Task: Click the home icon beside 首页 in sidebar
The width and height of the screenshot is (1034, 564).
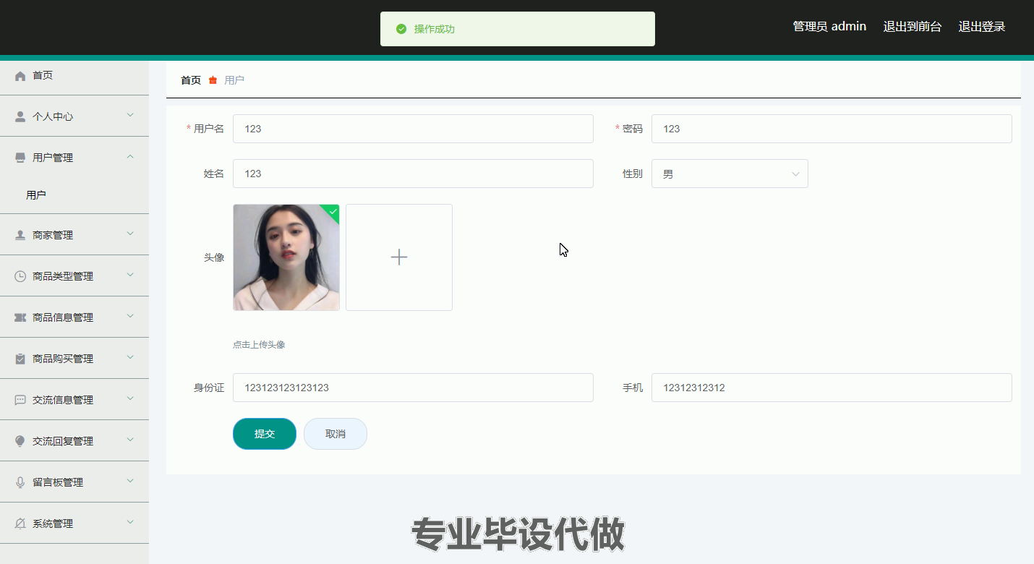Action: click(20, 76)
